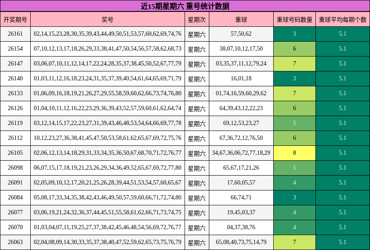370x250 pixels.
Task: Select issue number 26133
Action: 15,94
